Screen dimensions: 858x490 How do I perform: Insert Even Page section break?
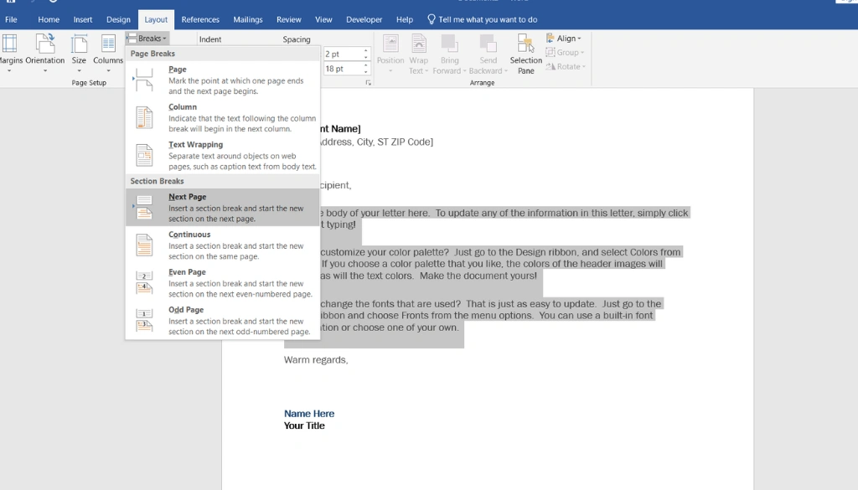[x=223, y=283]
